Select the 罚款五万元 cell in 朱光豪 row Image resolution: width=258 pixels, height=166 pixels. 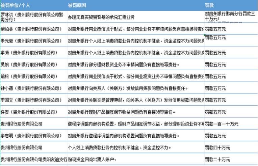pos(231,40)
